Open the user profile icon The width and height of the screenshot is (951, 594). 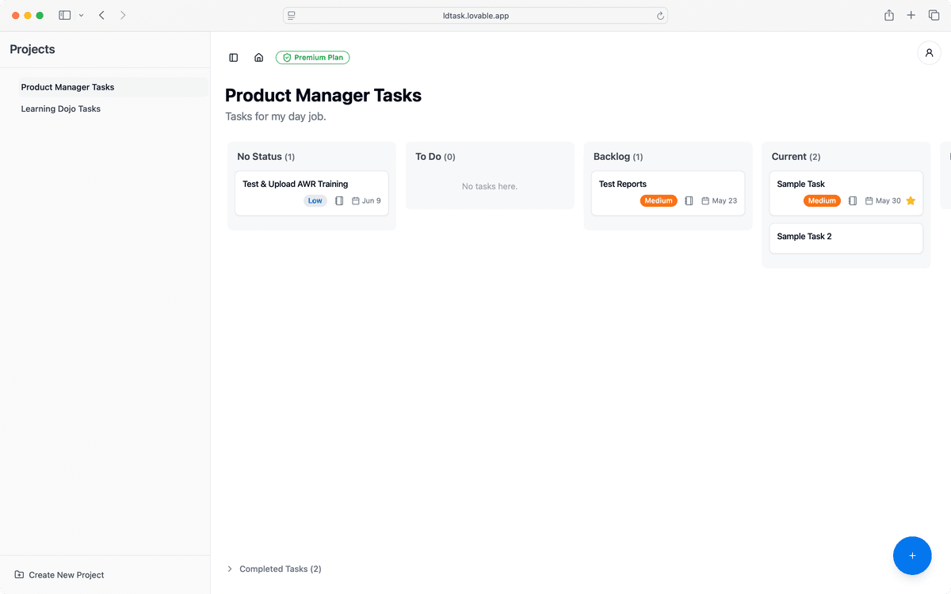tap(929, 53)
